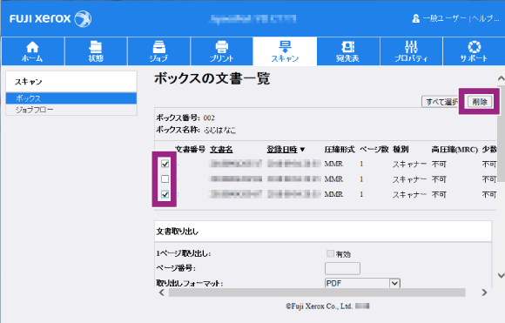
Task: Open the 状態 status tab
Action: pyautogui.click(x=96, y=51)
